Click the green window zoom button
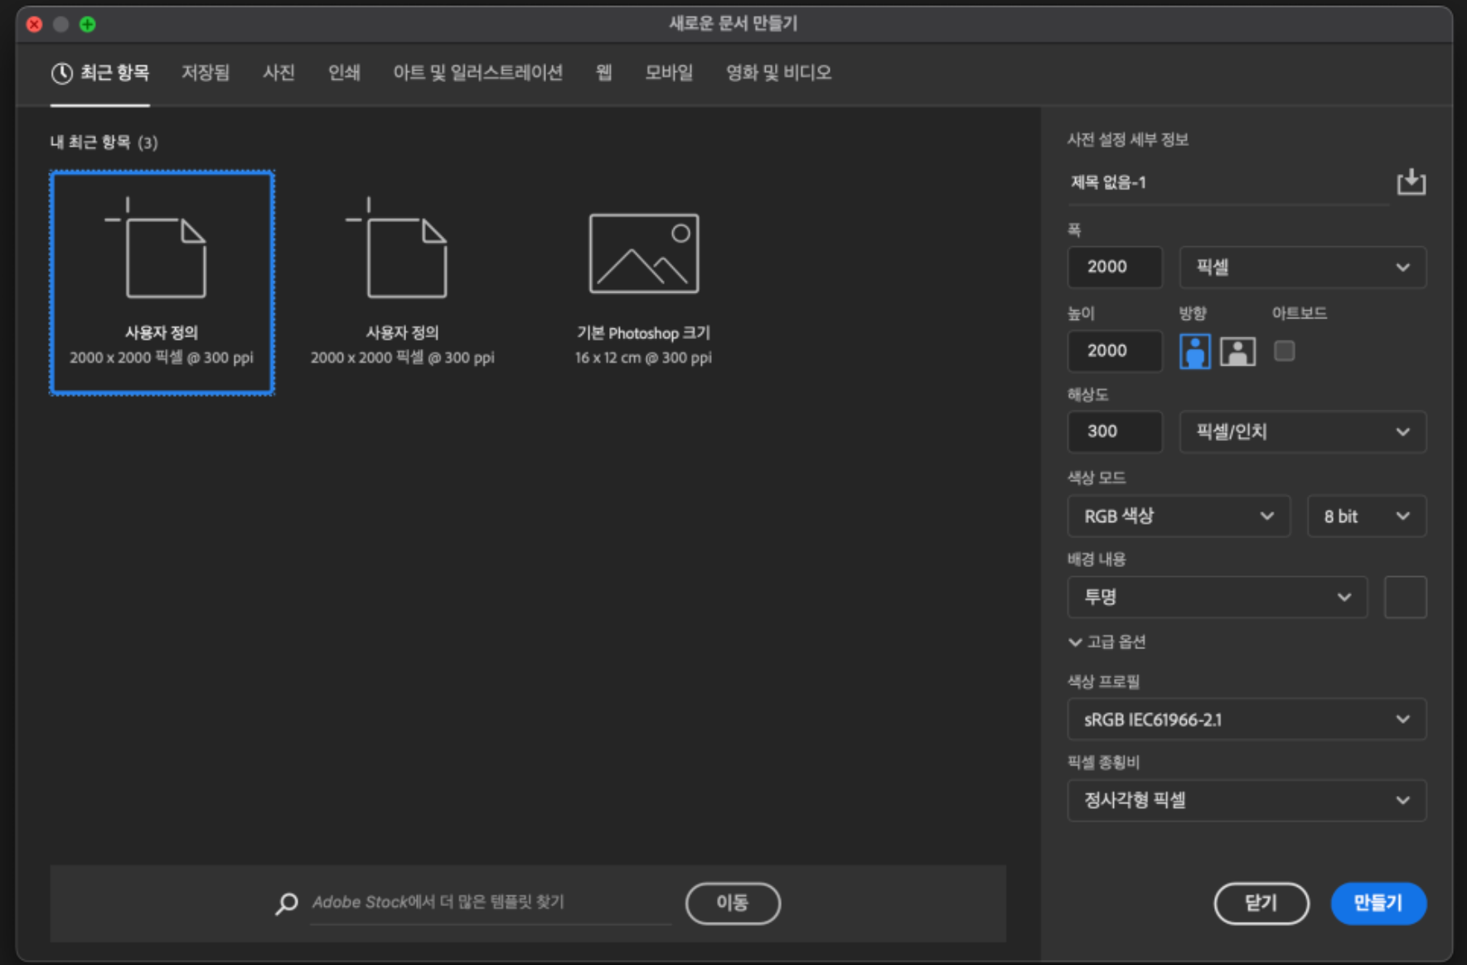The width and height of the screenshot is (1467, 965). click(87, 24)
